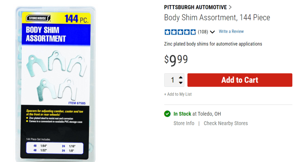
Task: Open the Write a Review link
Action: (231, 32)
